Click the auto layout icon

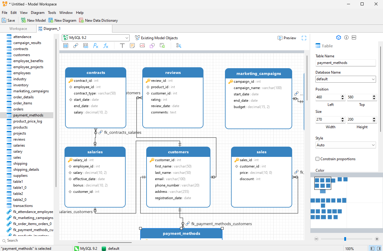pyautogui.click(x=179, y=46)
